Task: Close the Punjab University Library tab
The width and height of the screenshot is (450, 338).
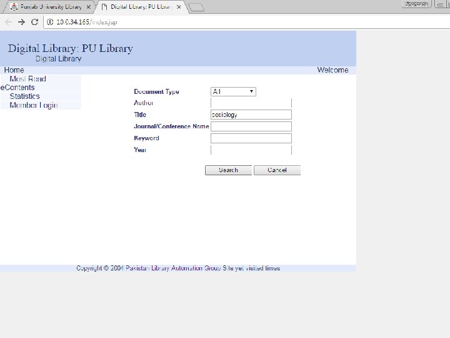Action: click(x=89, y=7)
